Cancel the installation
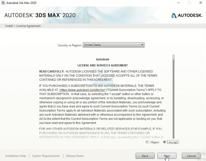 191,156
